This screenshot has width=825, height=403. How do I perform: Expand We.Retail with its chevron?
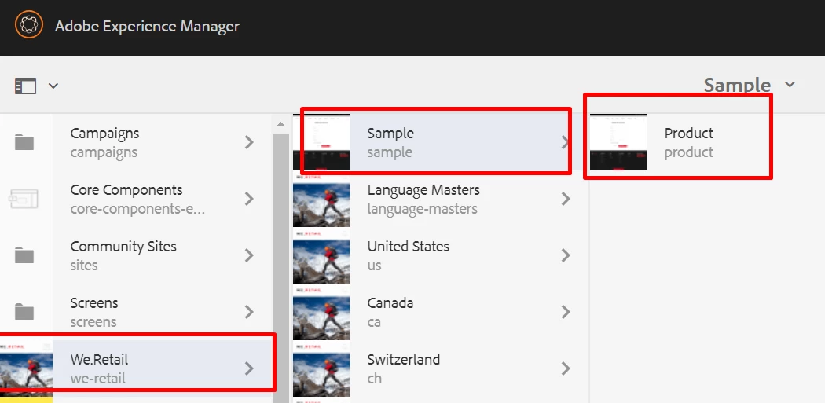[x=249, y=368]
